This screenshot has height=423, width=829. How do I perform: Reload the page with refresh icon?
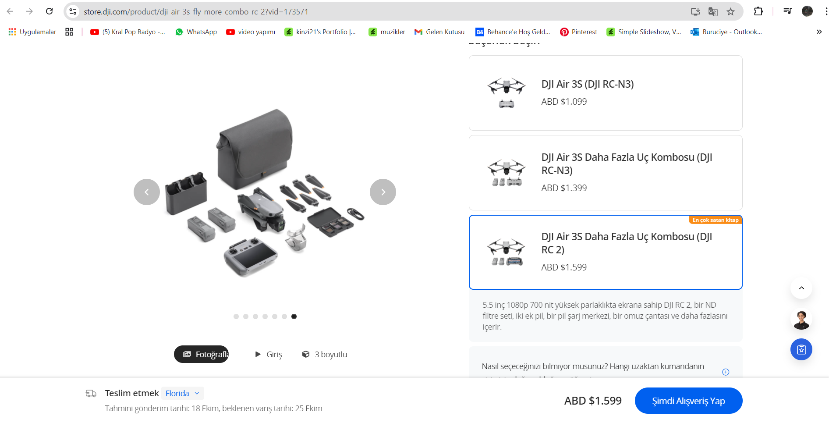(x=50, y=11)
